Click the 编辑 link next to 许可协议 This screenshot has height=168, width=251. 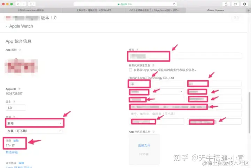pos(21,163)
